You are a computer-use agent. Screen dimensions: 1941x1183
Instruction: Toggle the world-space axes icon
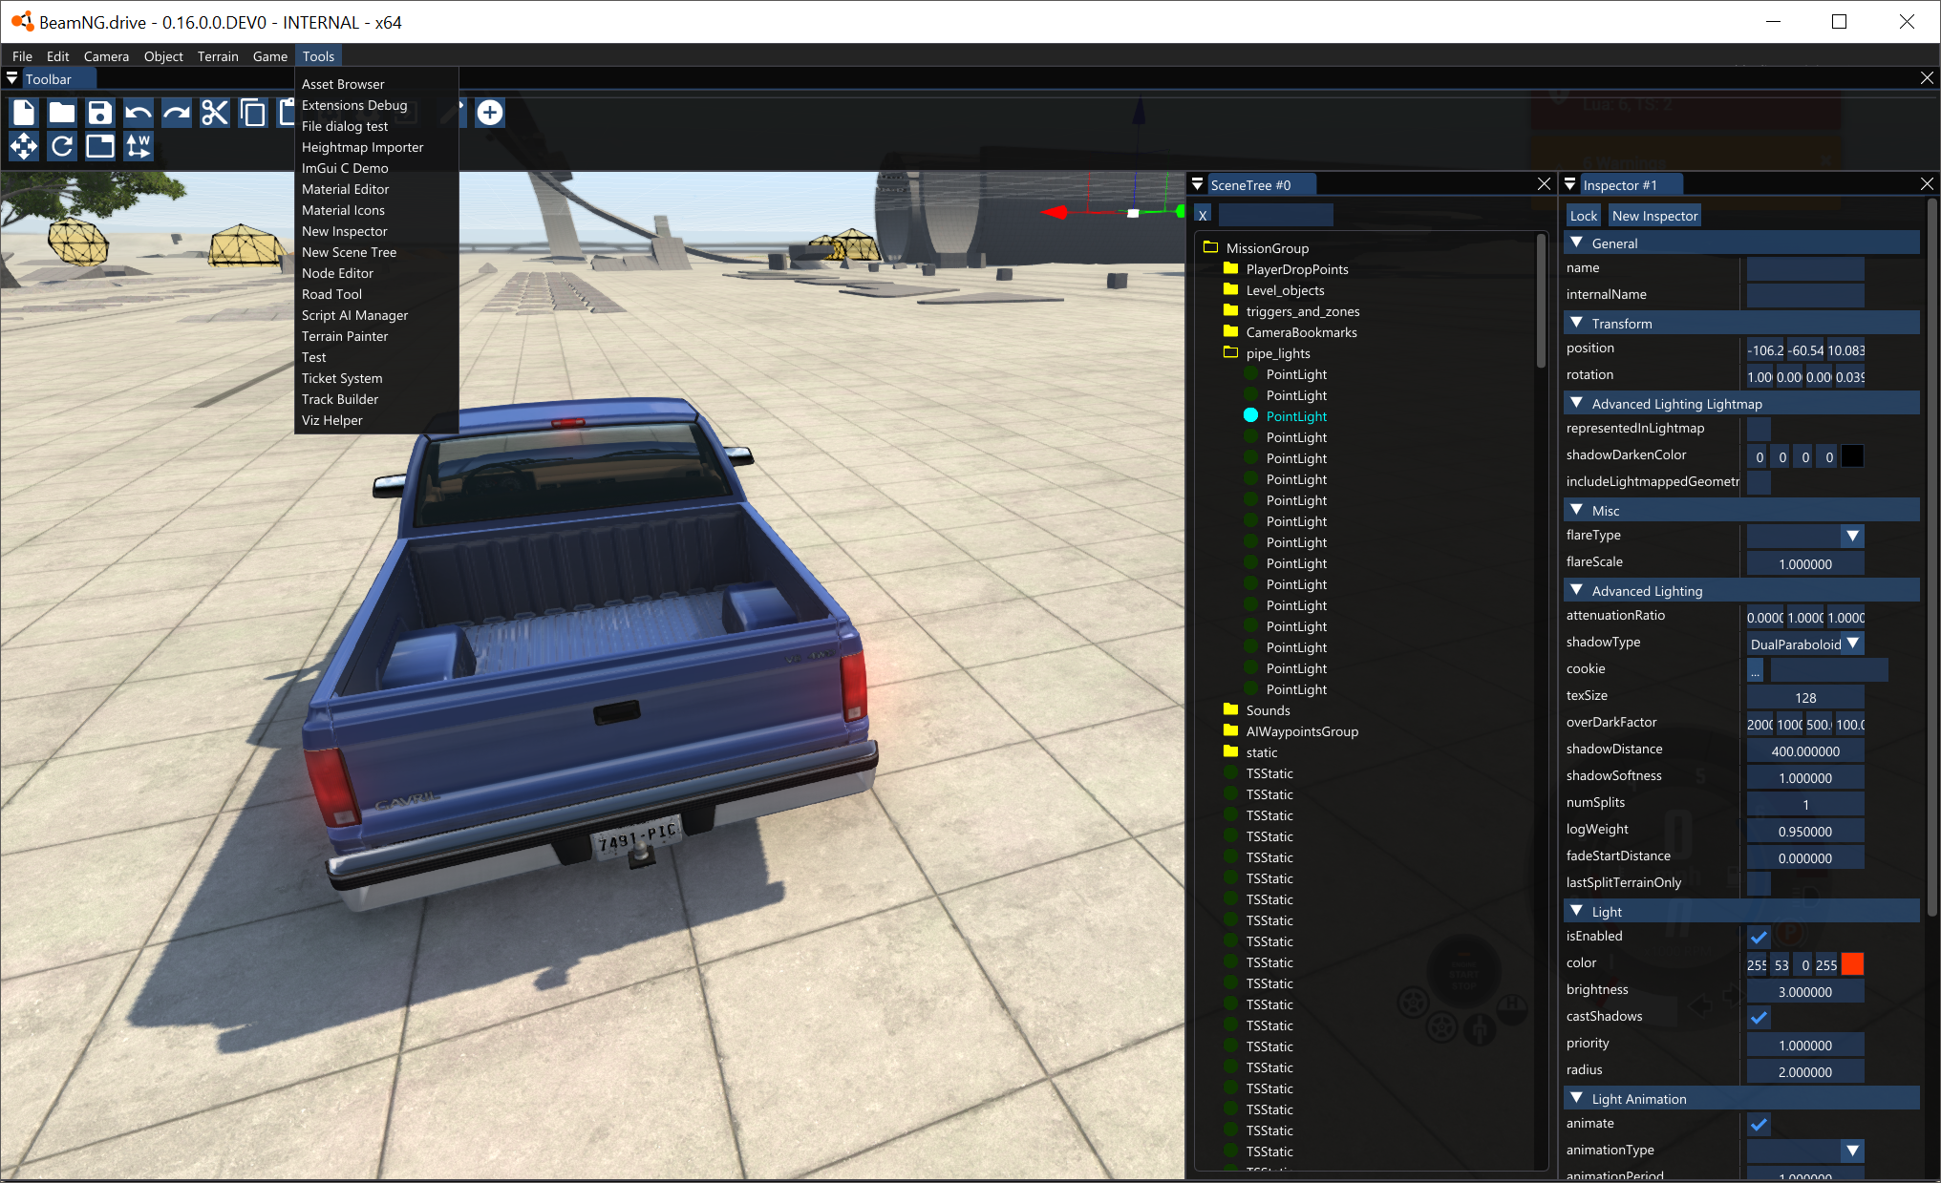click(139, 146)
